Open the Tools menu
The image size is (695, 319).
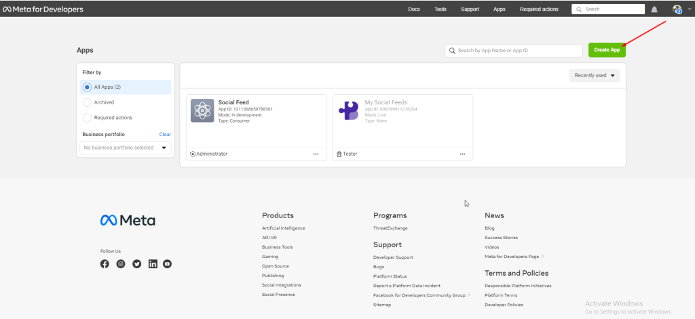440,9
